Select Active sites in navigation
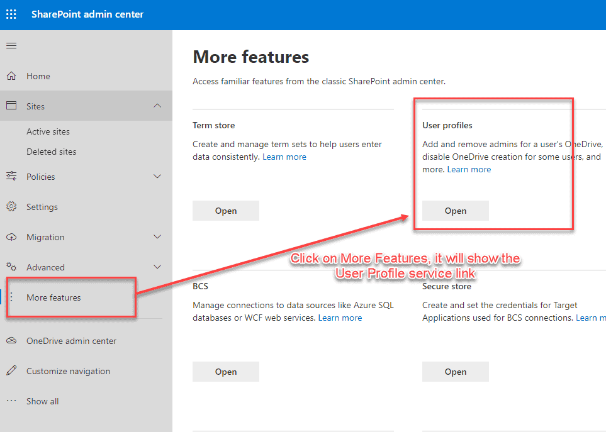 click(x=48, y=131)
